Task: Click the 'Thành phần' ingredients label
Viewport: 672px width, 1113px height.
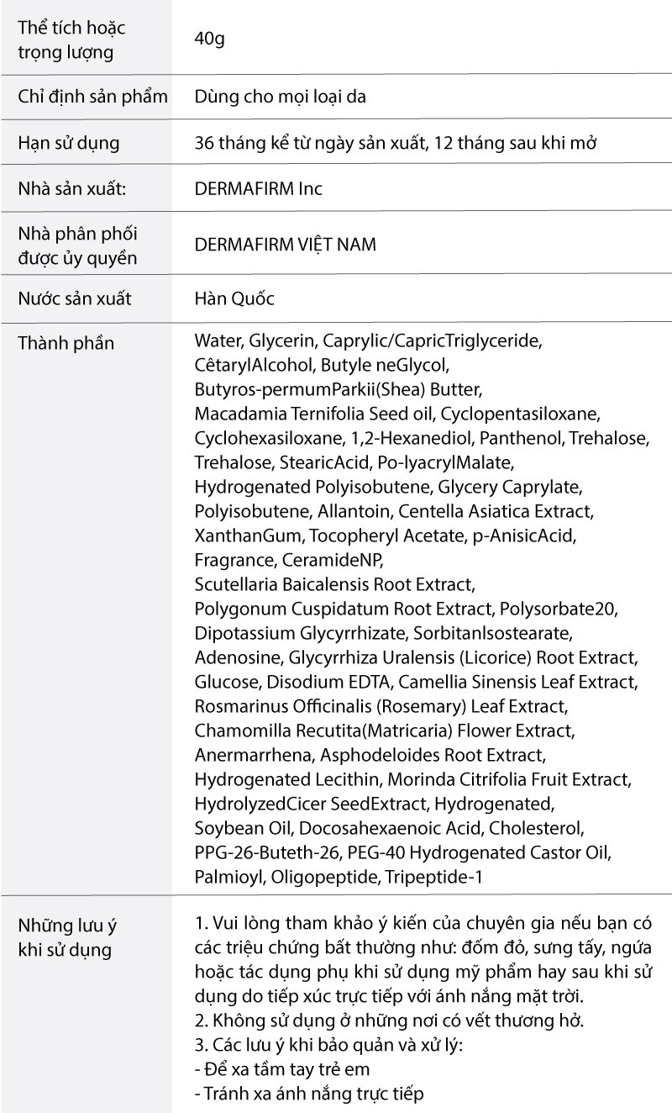Action: pyautogui.click(x=66, y=343)
